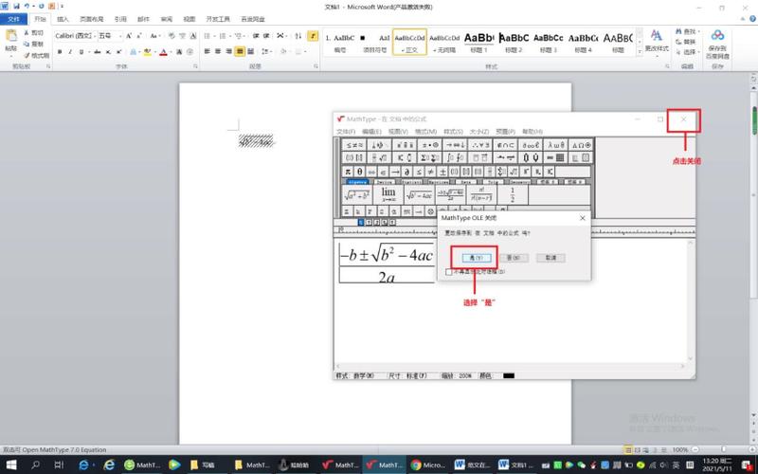Image resolution: width=758 pixels, height=474 pixels.
Task: Insert the lim x→∞ expression from MathType bar
Action: 388,194
